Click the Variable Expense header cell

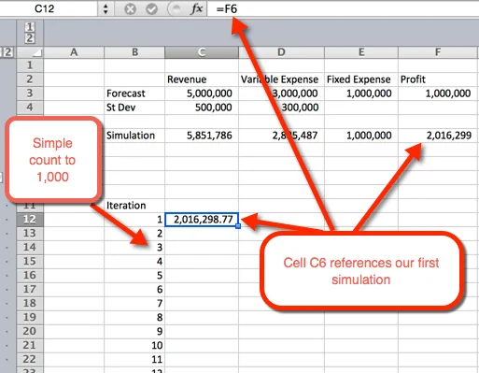click(281, 79)
